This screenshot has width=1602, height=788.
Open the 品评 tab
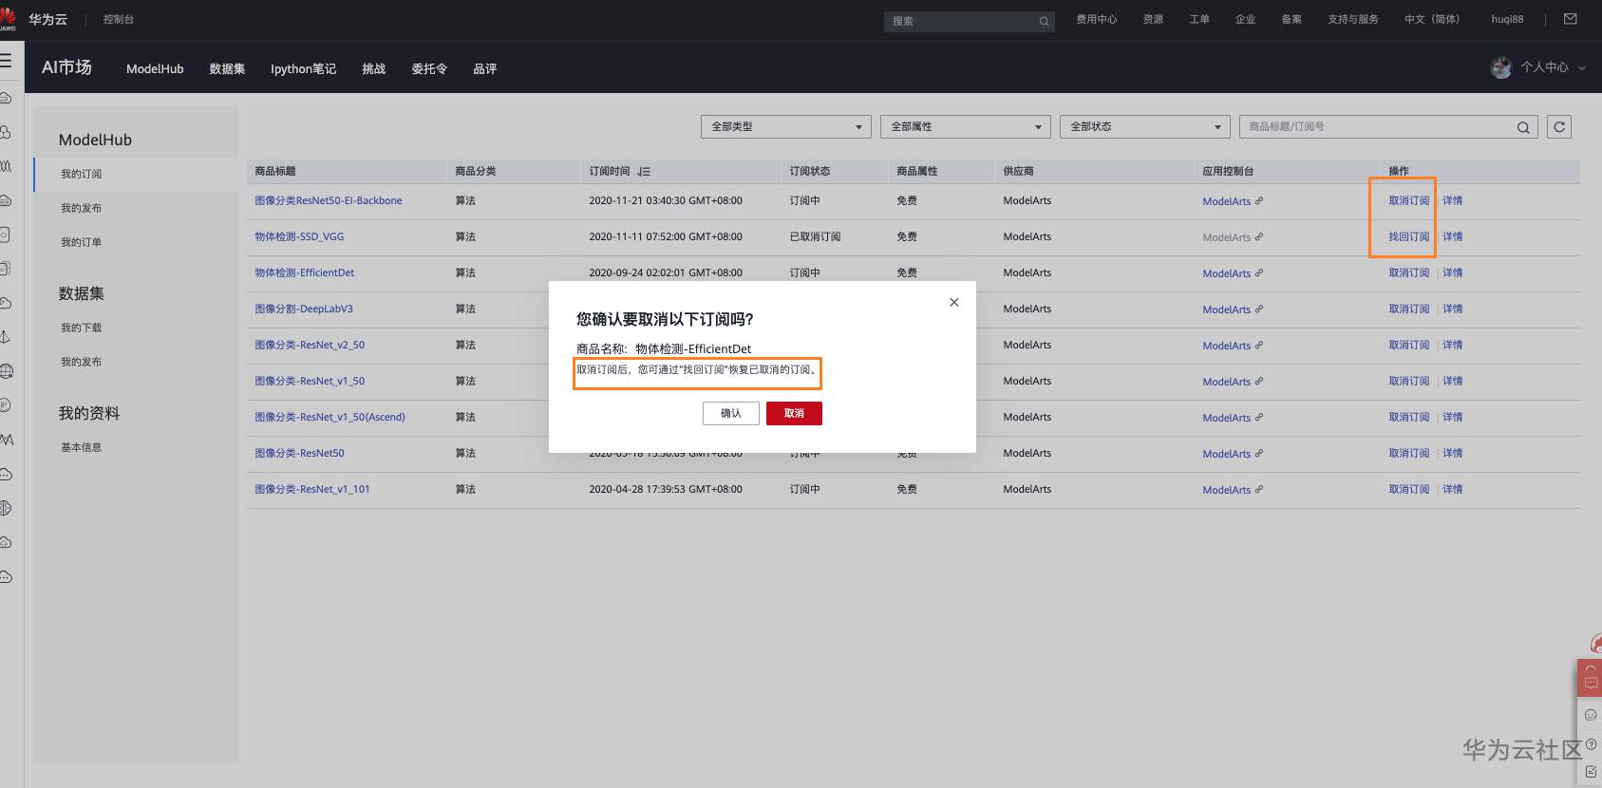[x=485, y=68]
